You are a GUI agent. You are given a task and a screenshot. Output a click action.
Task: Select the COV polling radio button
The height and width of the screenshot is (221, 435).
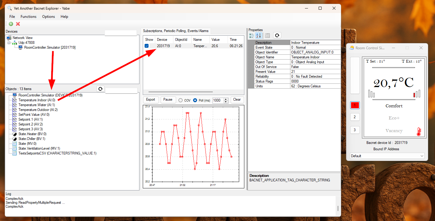[180, 100]
